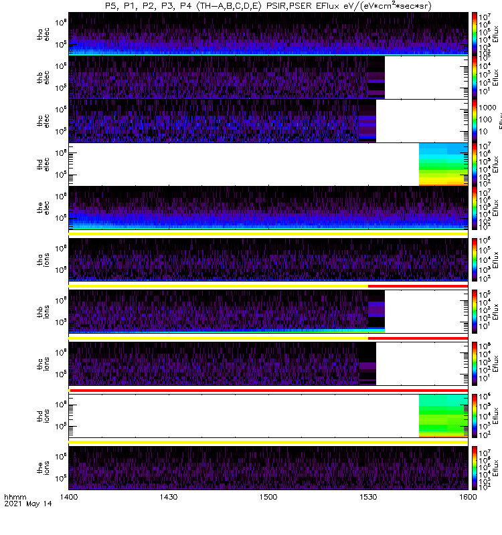This screenshot has height=535, width=502.
Task: Click the 1430 time axis label
Action: pyautogui.click(x=169, y=497)
